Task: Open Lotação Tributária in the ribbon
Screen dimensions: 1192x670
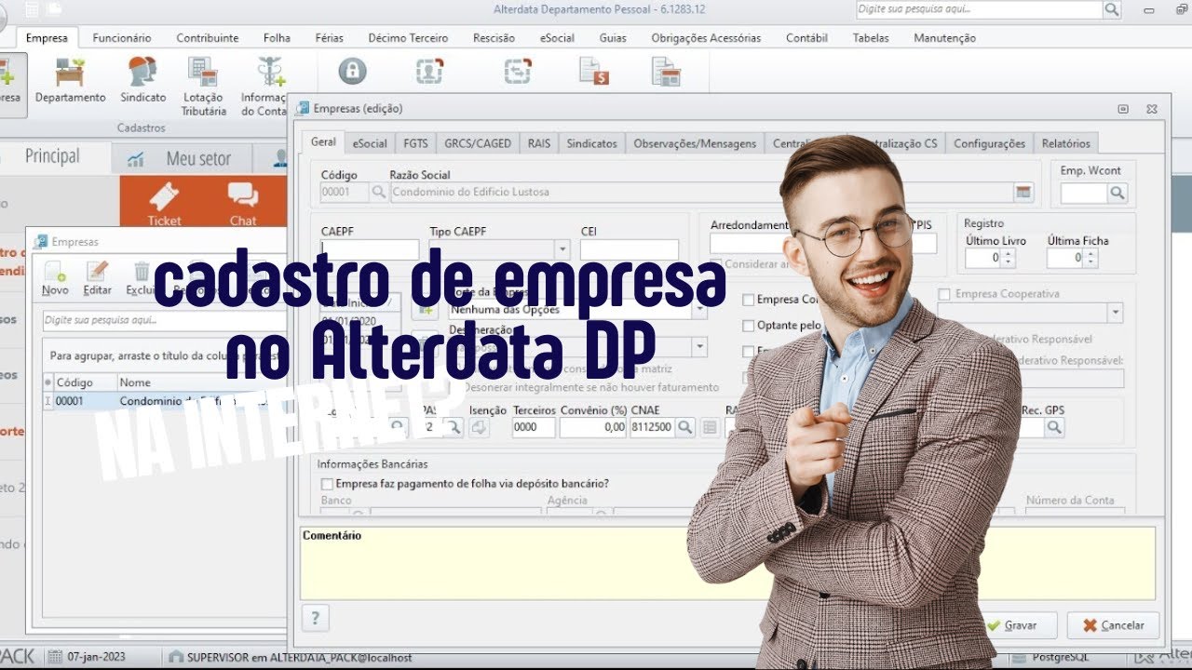Action: coord(203,86)
